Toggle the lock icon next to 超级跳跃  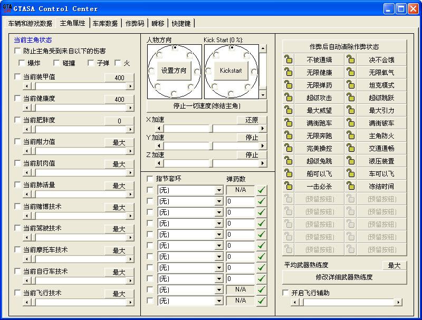coord(350,98)
